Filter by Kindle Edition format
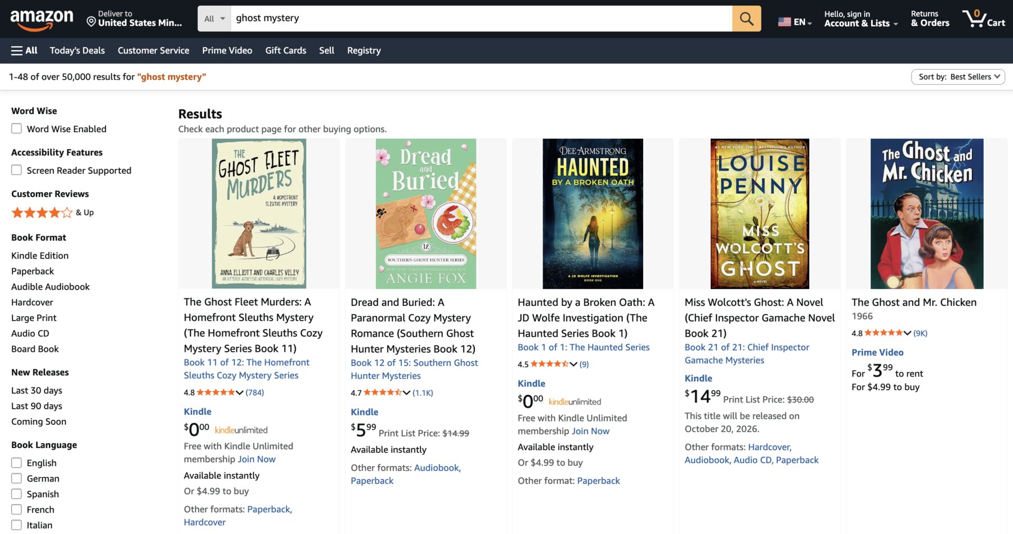This screenshot has height=534, width=1013. pyautogui.click(x=40, y=255)
